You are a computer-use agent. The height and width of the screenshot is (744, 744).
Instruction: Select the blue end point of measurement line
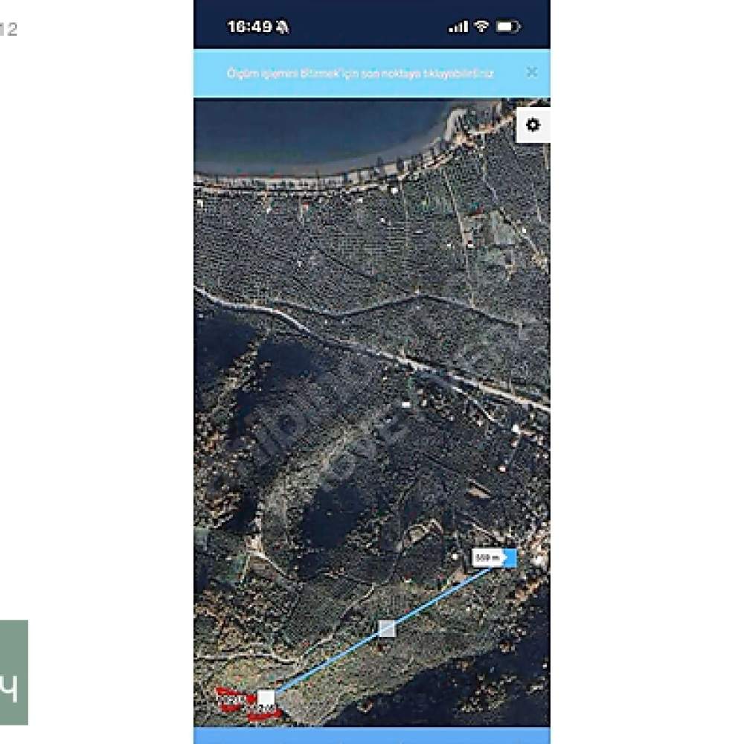(510, 558)
